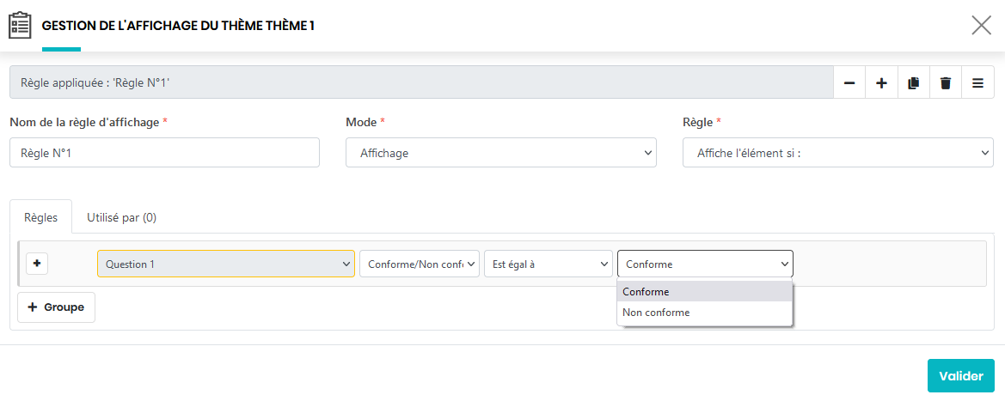
Task: Switch to the 'Utilisé par (0)' tab
Action: [x=121, y=217]
